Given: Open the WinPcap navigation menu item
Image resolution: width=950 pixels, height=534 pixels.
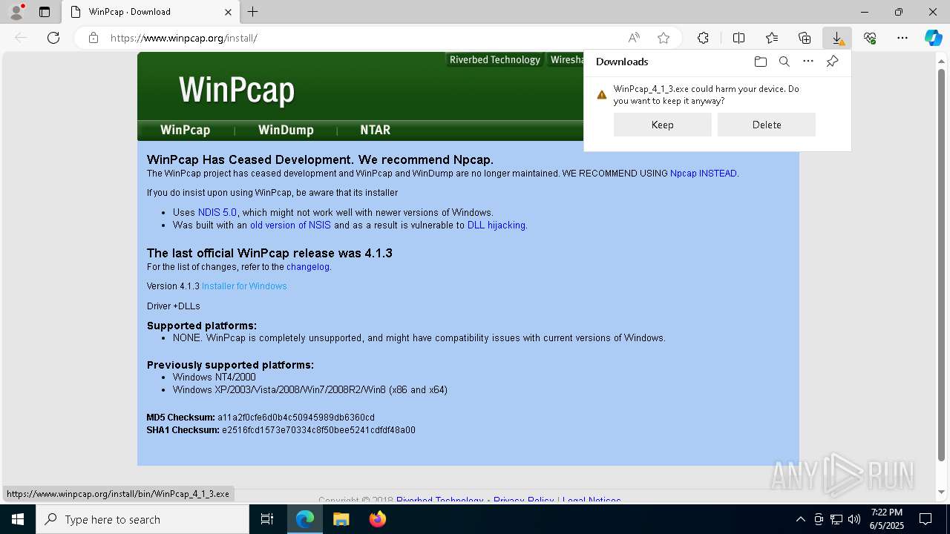Looking at the screenshot, I should point(186,130).
